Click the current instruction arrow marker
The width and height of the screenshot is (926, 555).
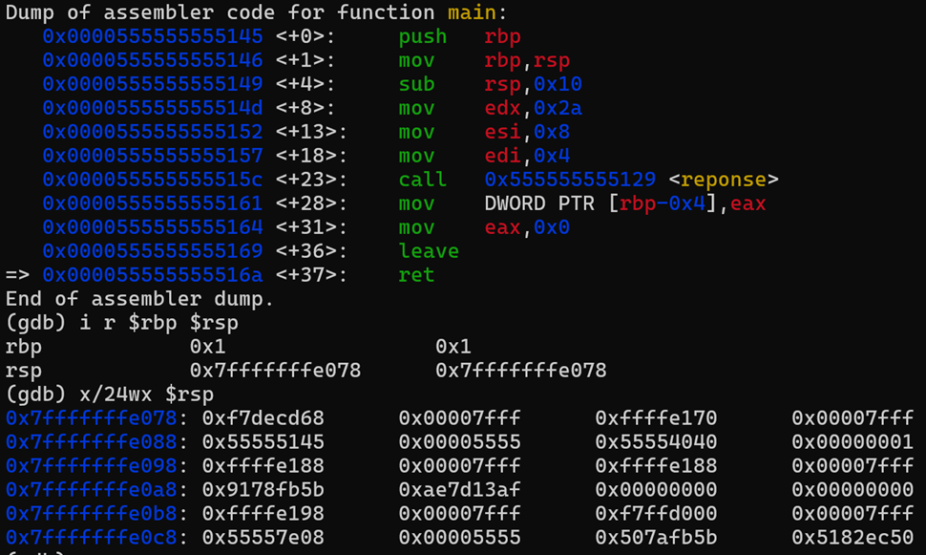tap(17, 275)
